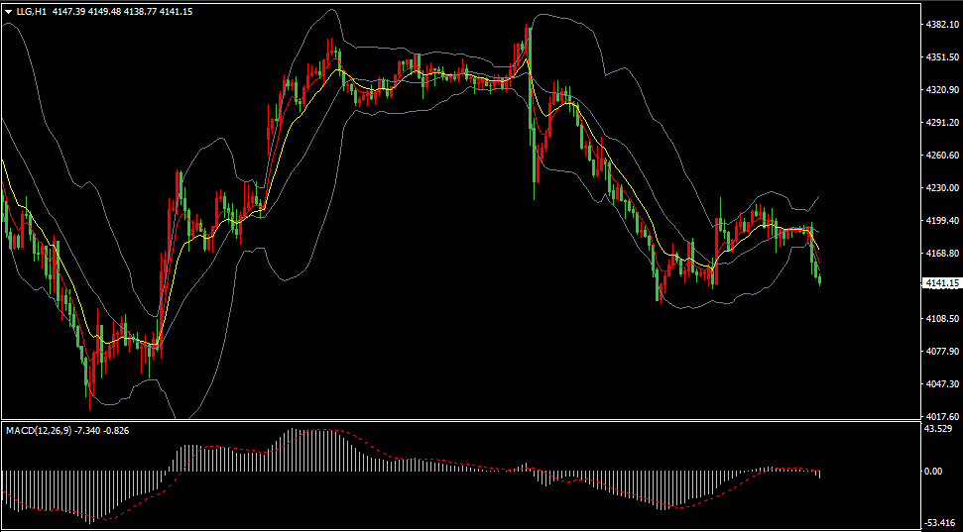Click the 4168.80 price scale label
This screenshot has width=963, height=532.
(941, 253)
